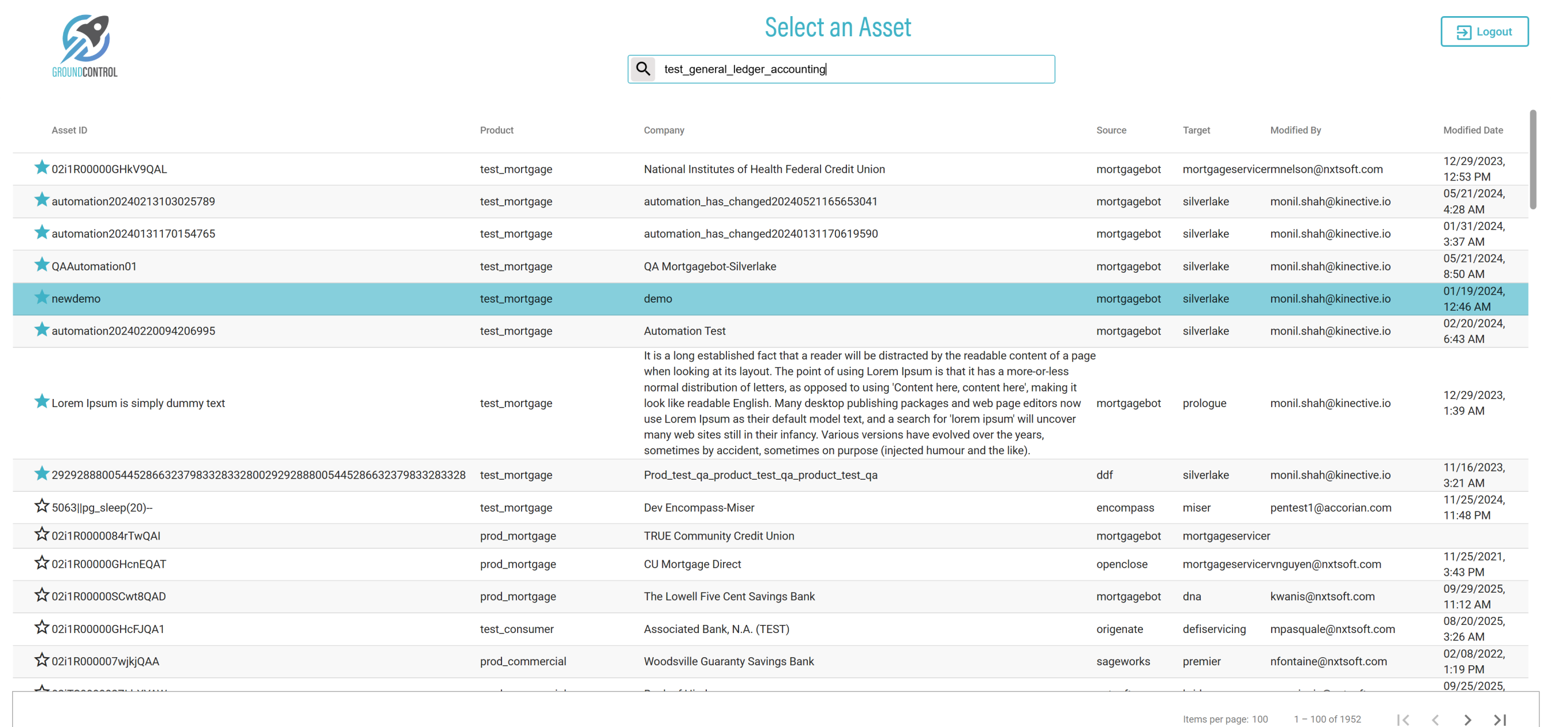Star the 02i1R00000GHcFJQA1 asset

[x=42, y=627]
